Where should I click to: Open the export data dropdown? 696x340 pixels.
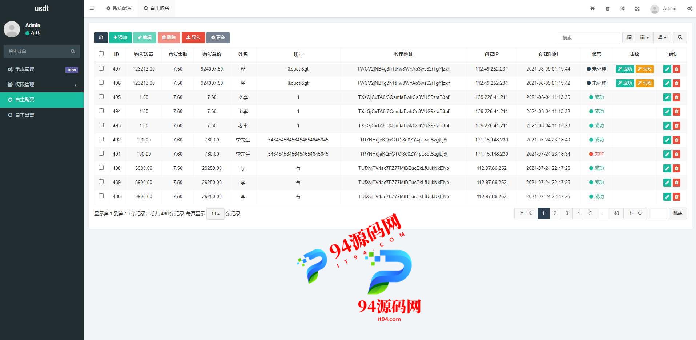tap(662, 37)
